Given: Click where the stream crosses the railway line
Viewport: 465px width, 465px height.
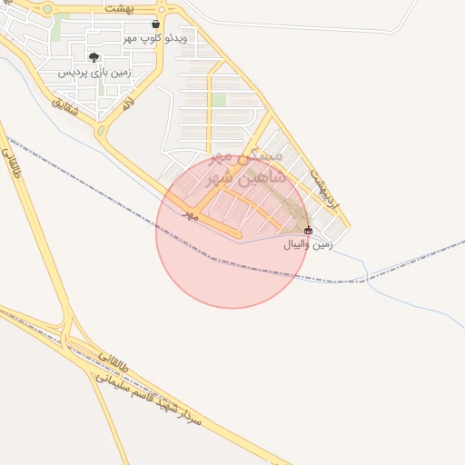Looking at the screenshot, I should pos(367,280).
